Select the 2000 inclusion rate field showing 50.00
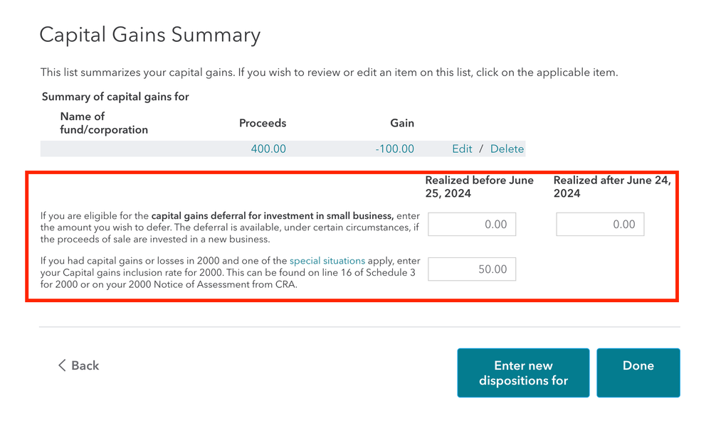This screenshot has height=445, width=711. coord(472,269)
